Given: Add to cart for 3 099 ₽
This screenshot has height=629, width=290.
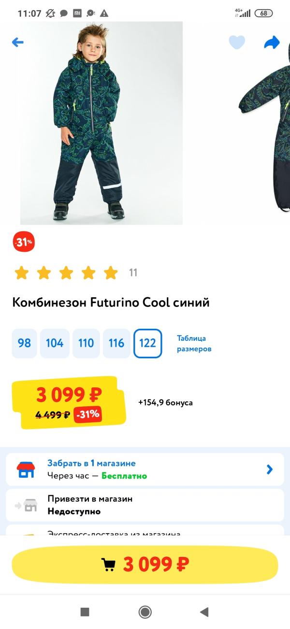Looking at the screenshot, I should (145, 564).
